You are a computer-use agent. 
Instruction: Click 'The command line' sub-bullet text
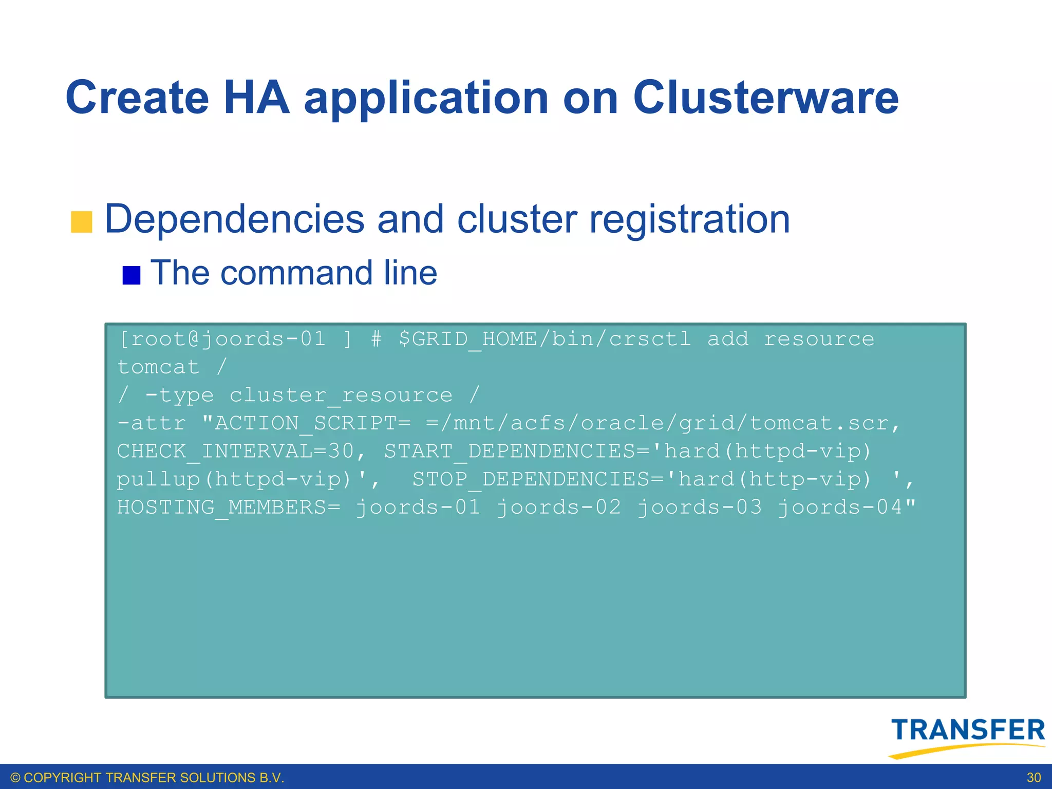pyautogui.click(x=294, y=272)
